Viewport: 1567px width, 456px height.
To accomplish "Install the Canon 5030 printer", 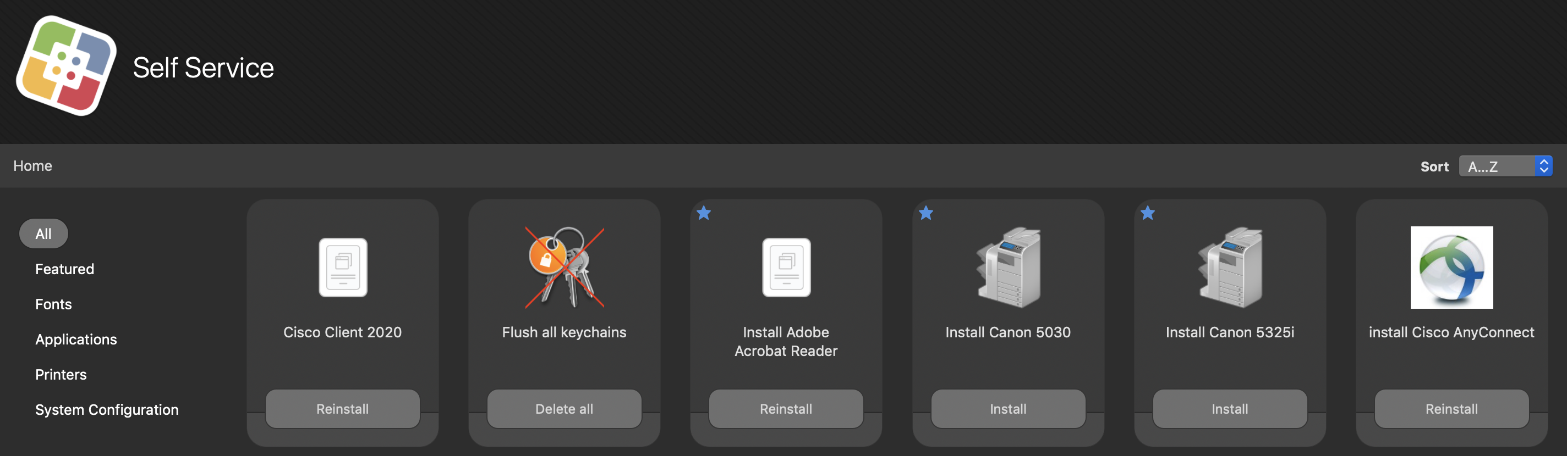I will (x=1008, y=409).
